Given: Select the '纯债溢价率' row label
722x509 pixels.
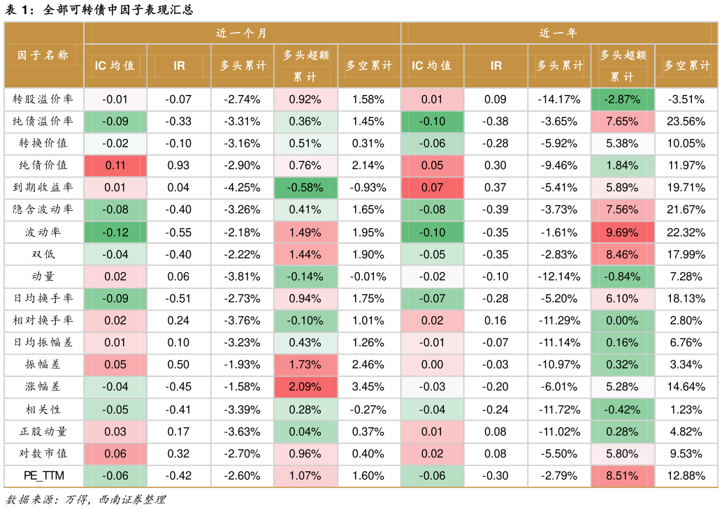Looking at the screenshot, I should [x=43, y=121].
